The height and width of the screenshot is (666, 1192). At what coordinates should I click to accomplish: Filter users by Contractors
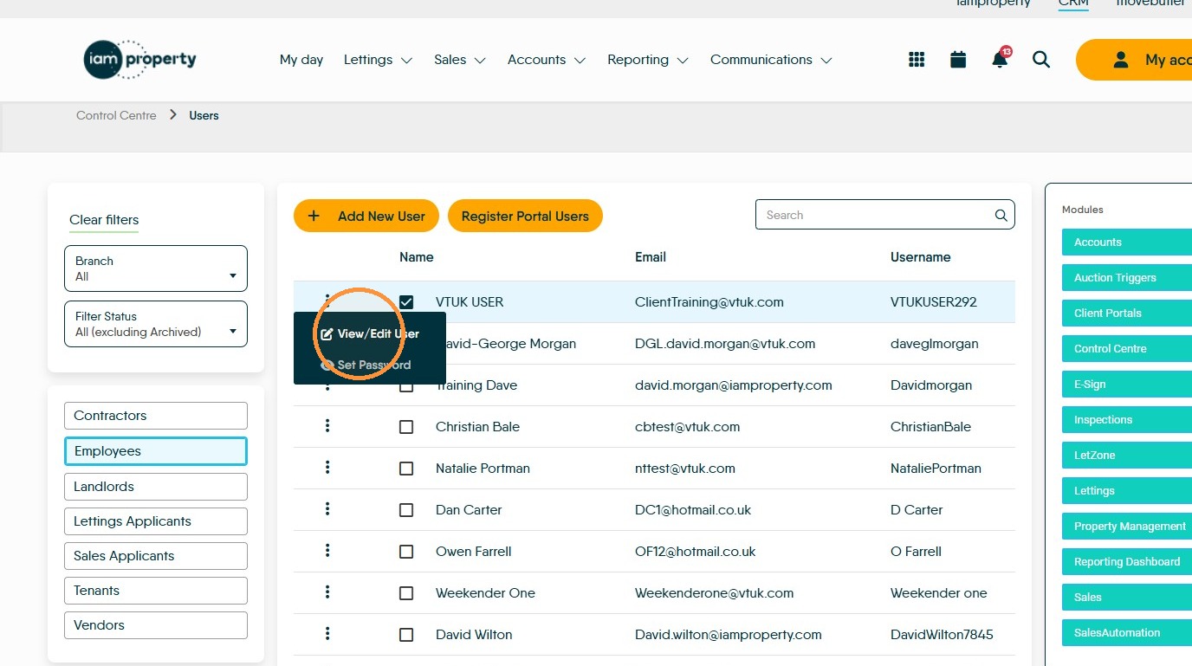click(x=156, y=416)
